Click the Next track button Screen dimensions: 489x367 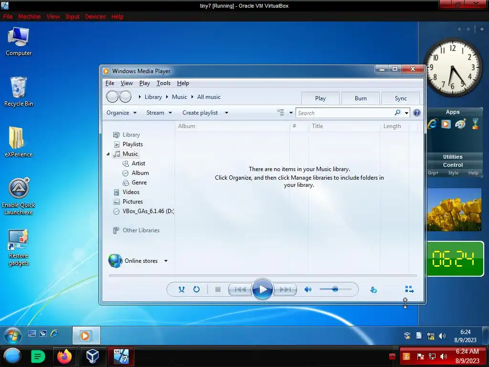coord(285,290)
